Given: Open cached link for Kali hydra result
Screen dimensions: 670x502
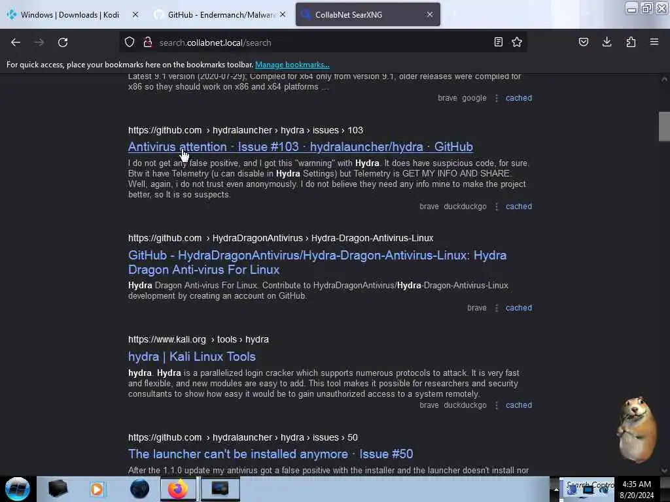Looking at the screenshot, I should [x=519, y=405].
